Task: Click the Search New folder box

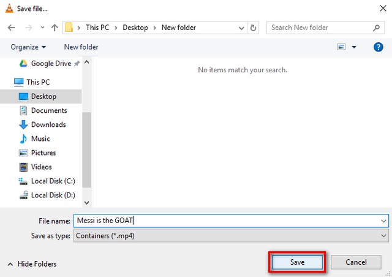Action: coord(318,28)
